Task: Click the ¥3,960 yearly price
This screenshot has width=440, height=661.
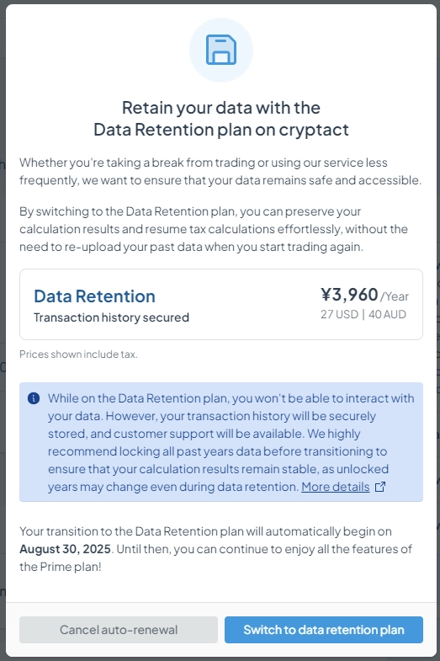Action: (349, 294)
